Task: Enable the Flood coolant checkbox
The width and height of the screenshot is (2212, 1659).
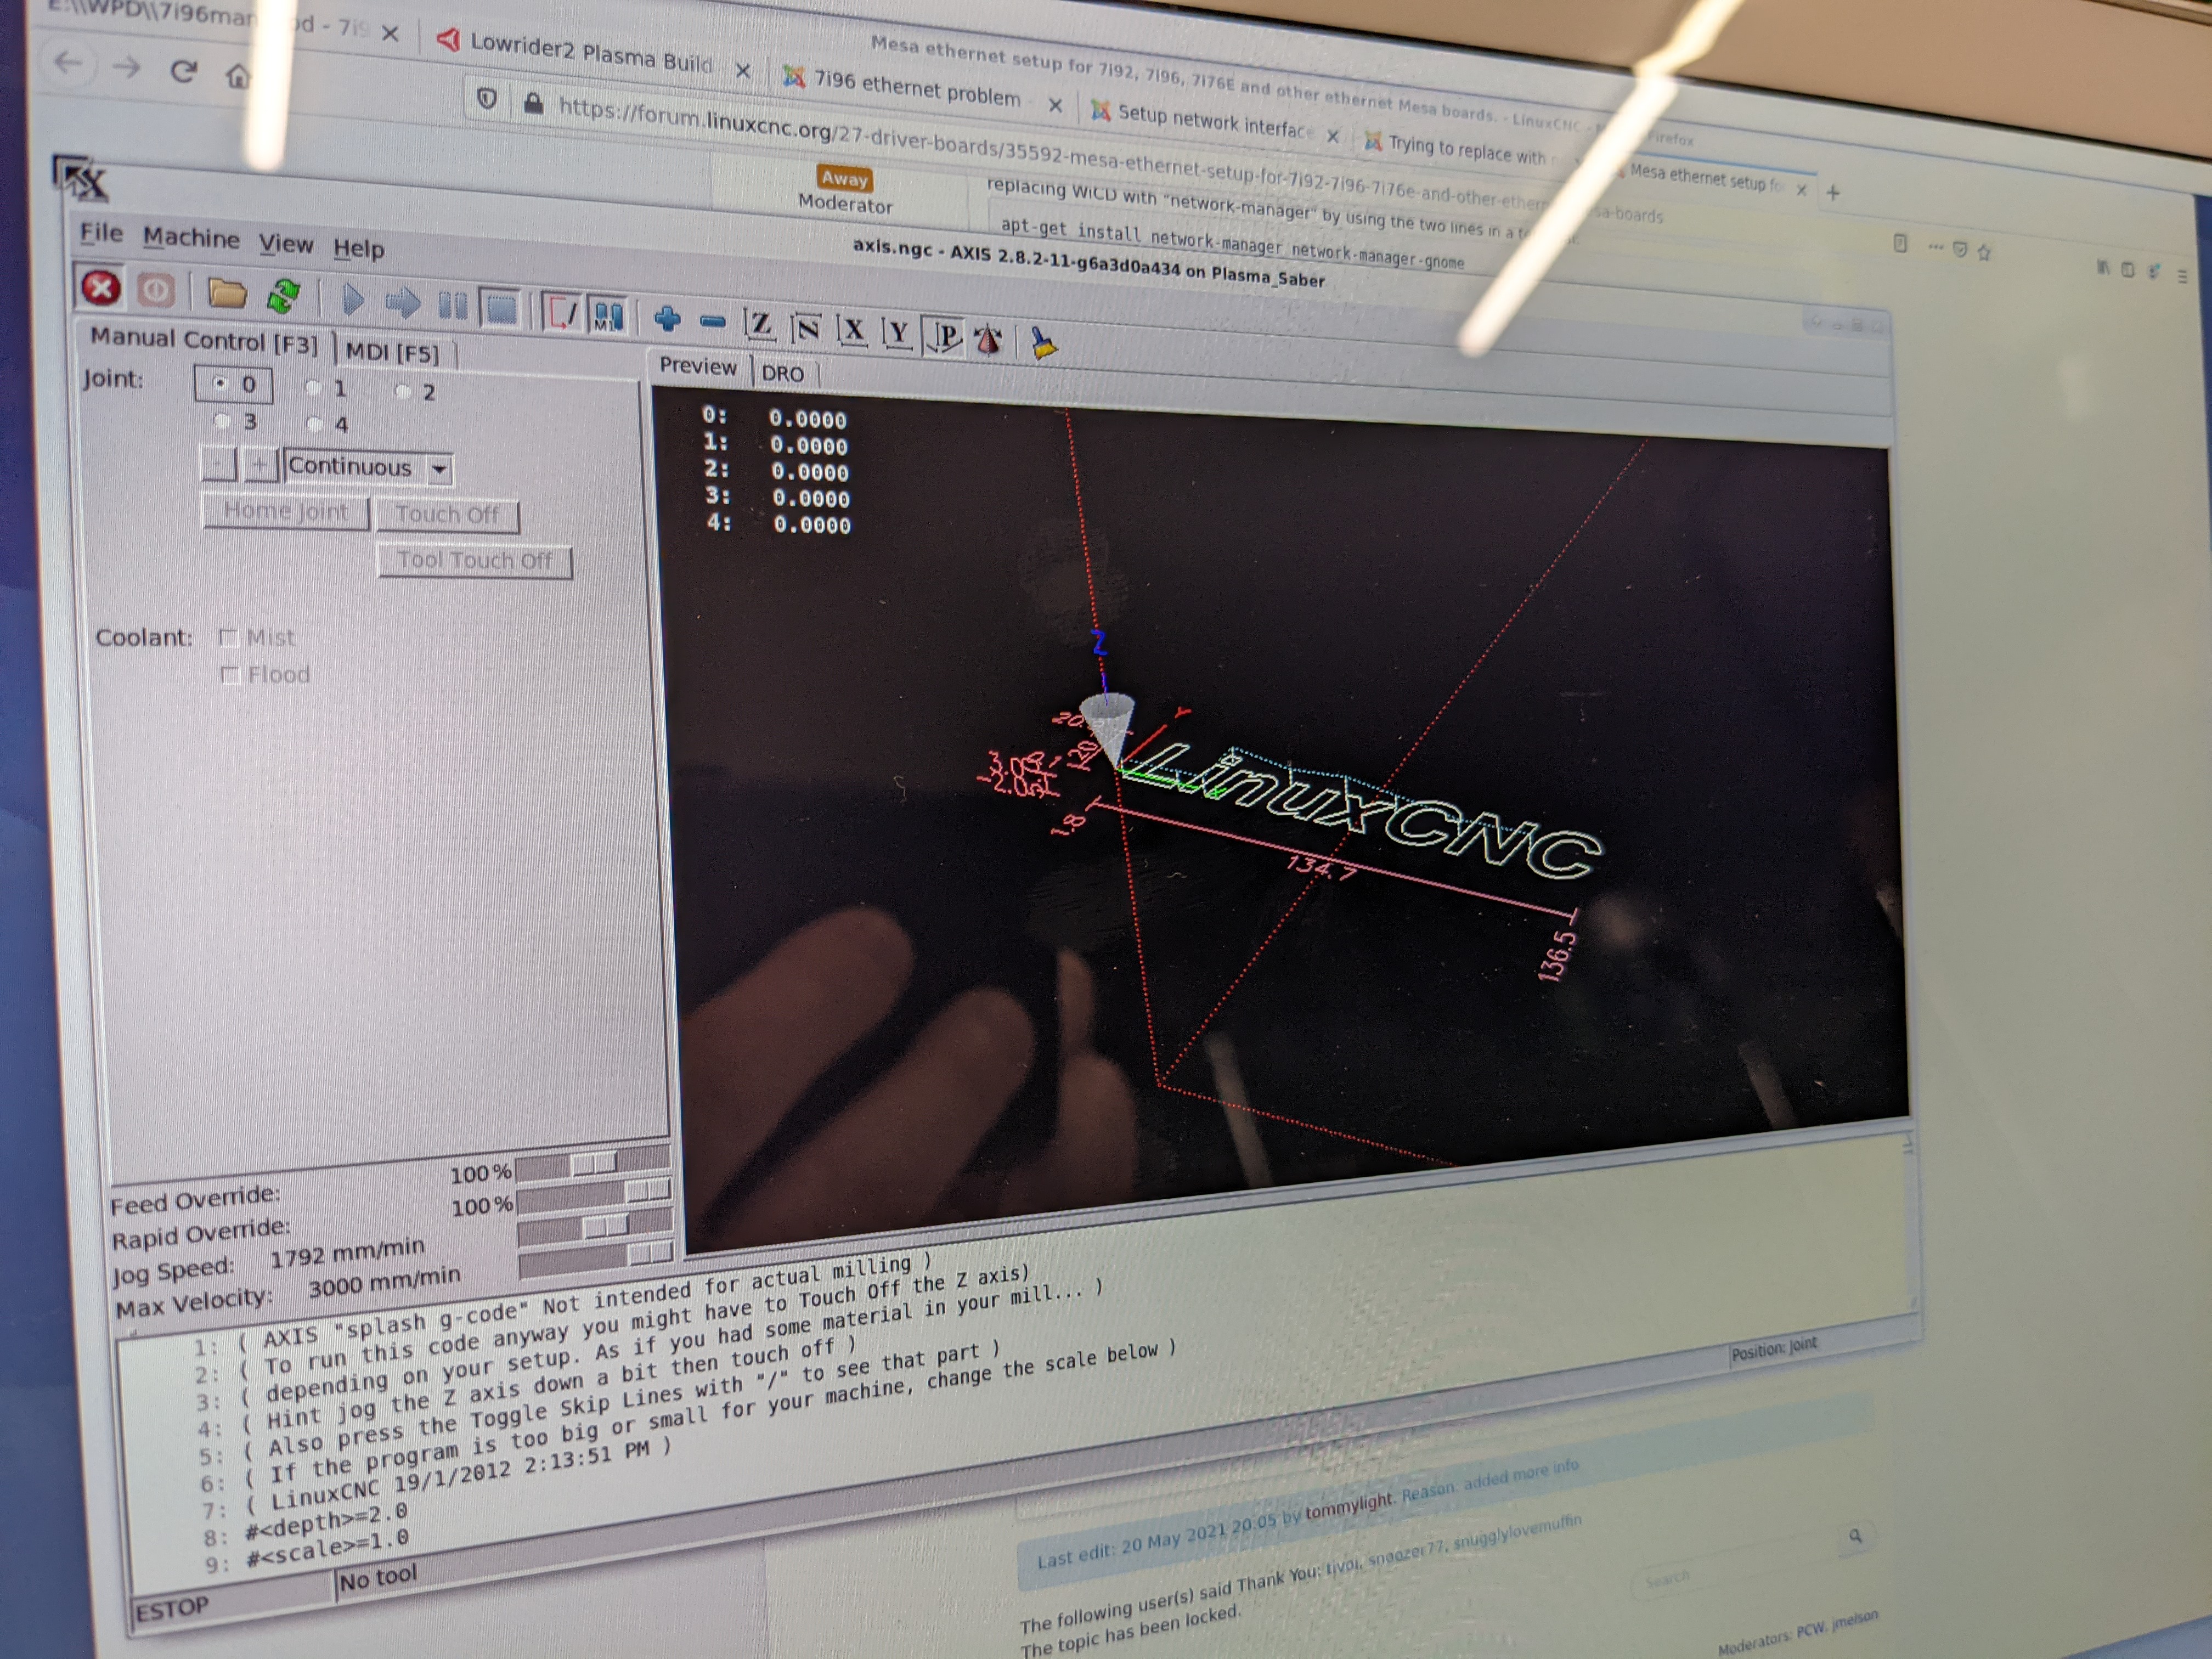Action: (x=231, y=675)
